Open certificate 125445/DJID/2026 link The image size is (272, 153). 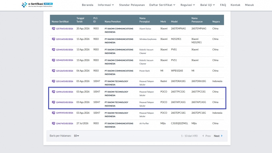click(64, 50)
